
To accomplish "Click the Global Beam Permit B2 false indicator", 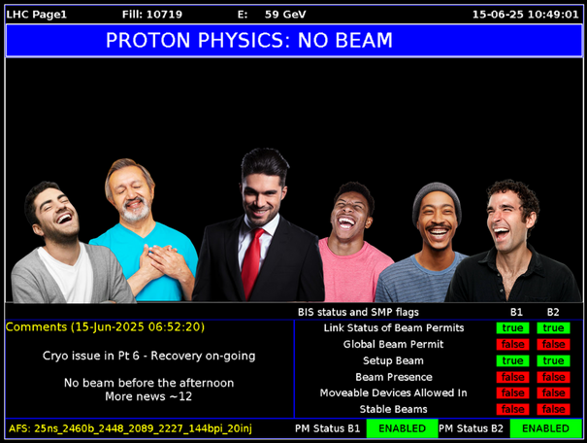I will 553,345.
